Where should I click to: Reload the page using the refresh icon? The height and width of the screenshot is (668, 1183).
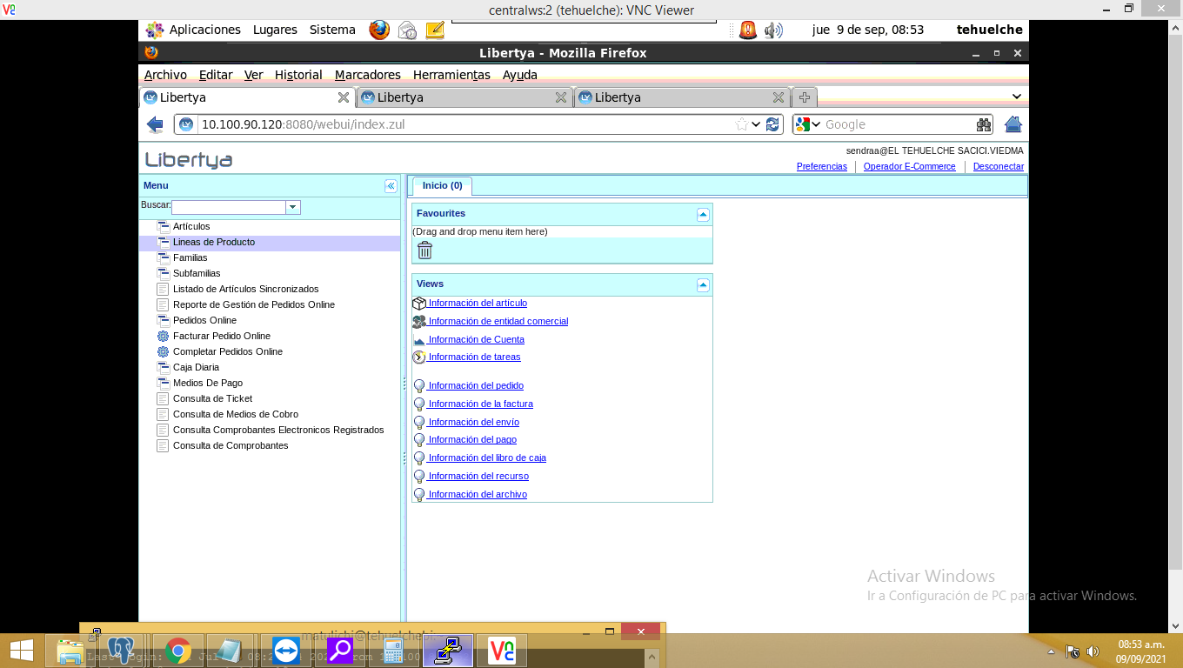(772, 124)
